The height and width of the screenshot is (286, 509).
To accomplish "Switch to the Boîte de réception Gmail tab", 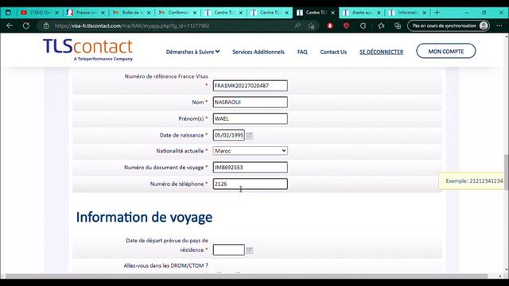I will [x=131, y=13].
